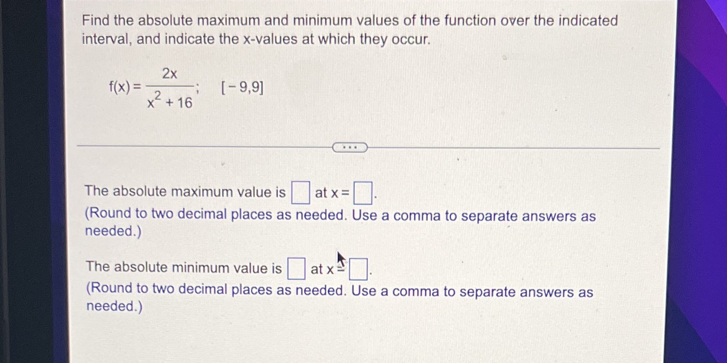The height and width of the screenshot is (363, 727).
Task: Click the 'at x =' label for the minimum
Action: [326, 269]
